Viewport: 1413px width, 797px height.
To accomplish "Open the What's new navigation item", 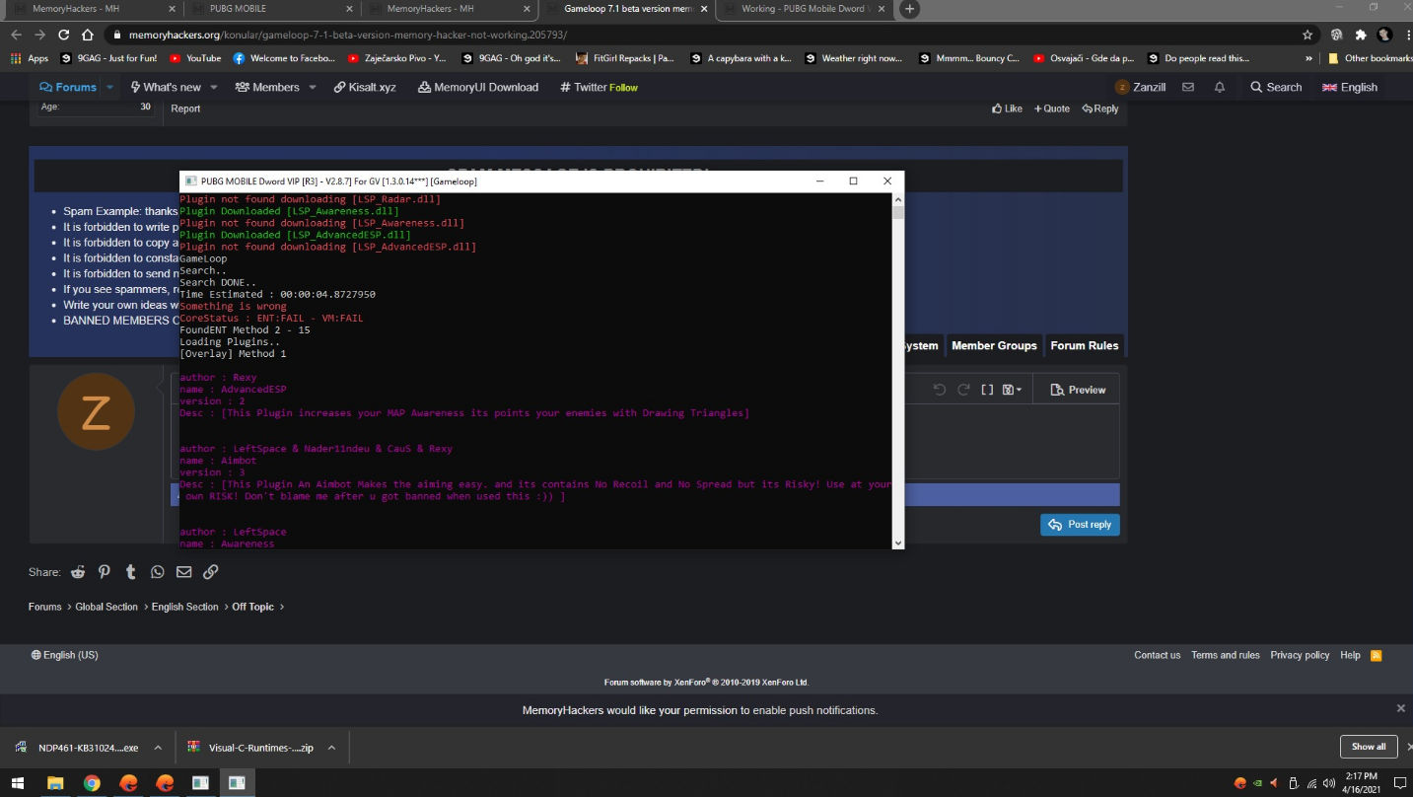I will click(x=166, y=87).
